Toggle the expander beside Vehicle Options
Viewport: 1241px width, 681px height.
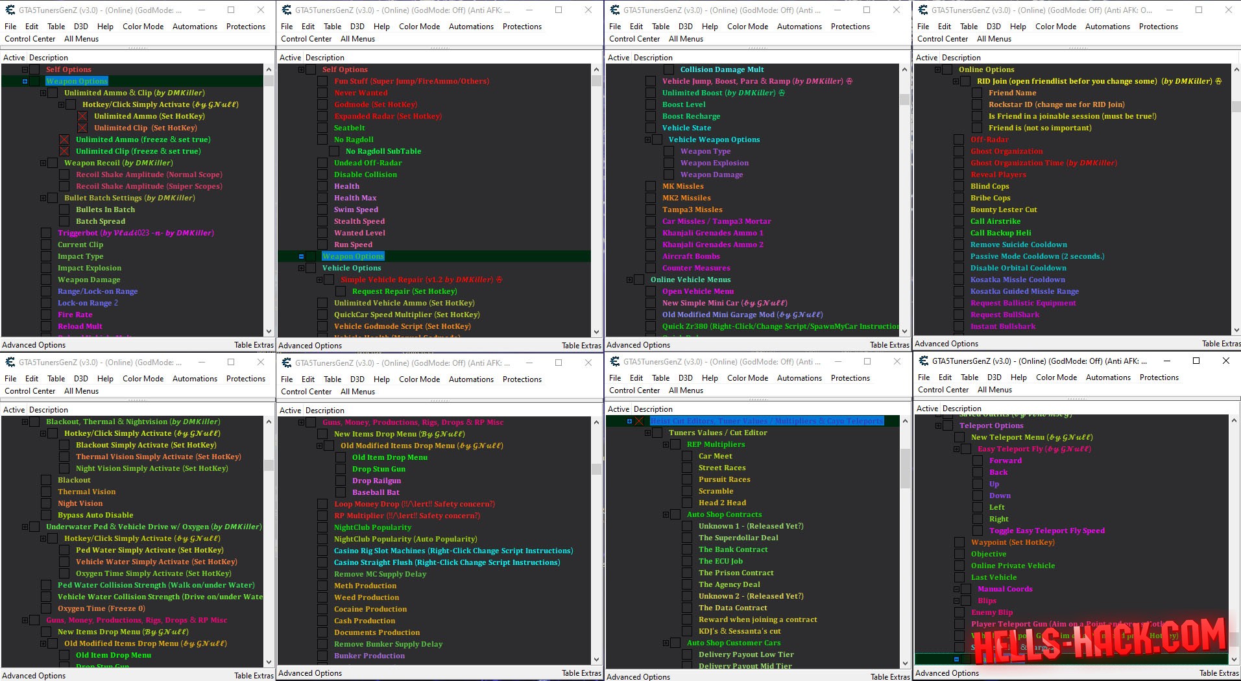[x=301, y=268]
